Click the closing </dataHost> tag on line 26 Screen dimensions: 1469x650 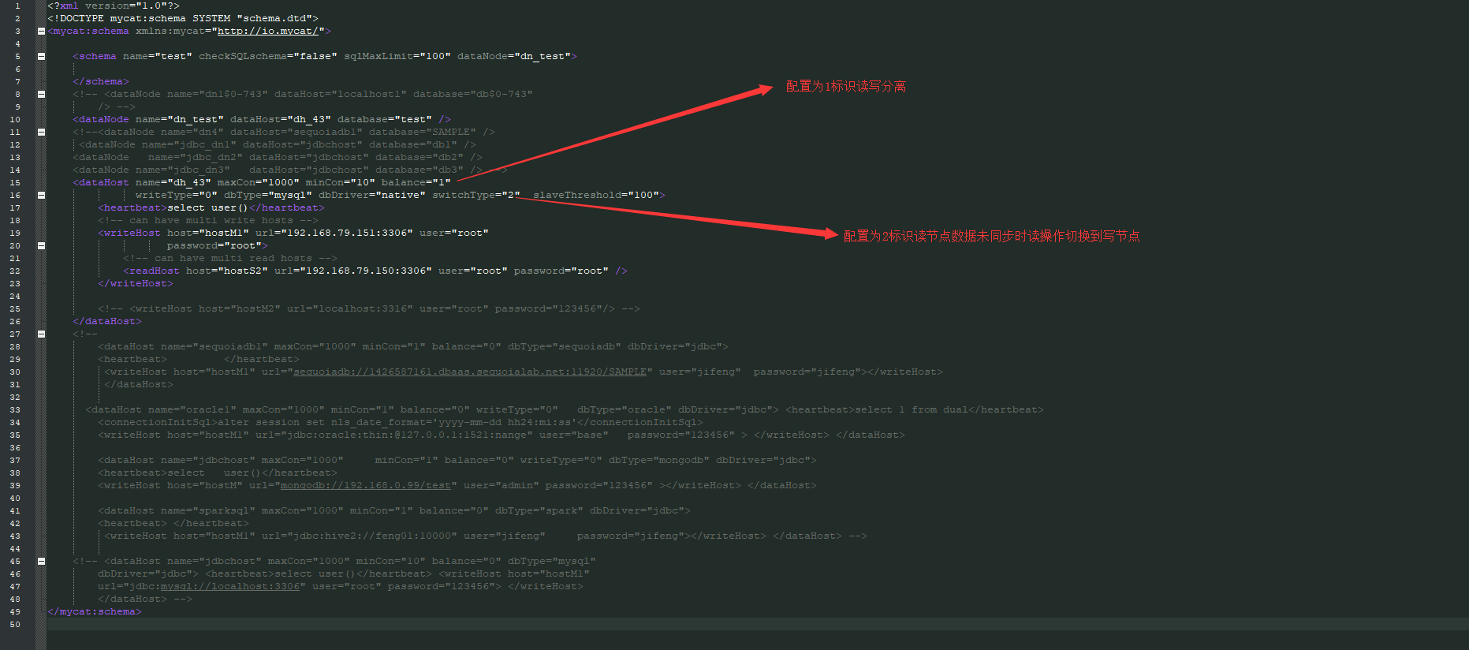[x=107, y=322]
